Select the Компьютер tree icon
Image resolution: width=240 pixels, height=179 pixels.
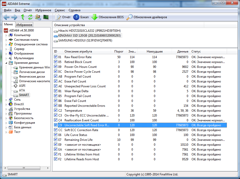click(x=11, y=35)
